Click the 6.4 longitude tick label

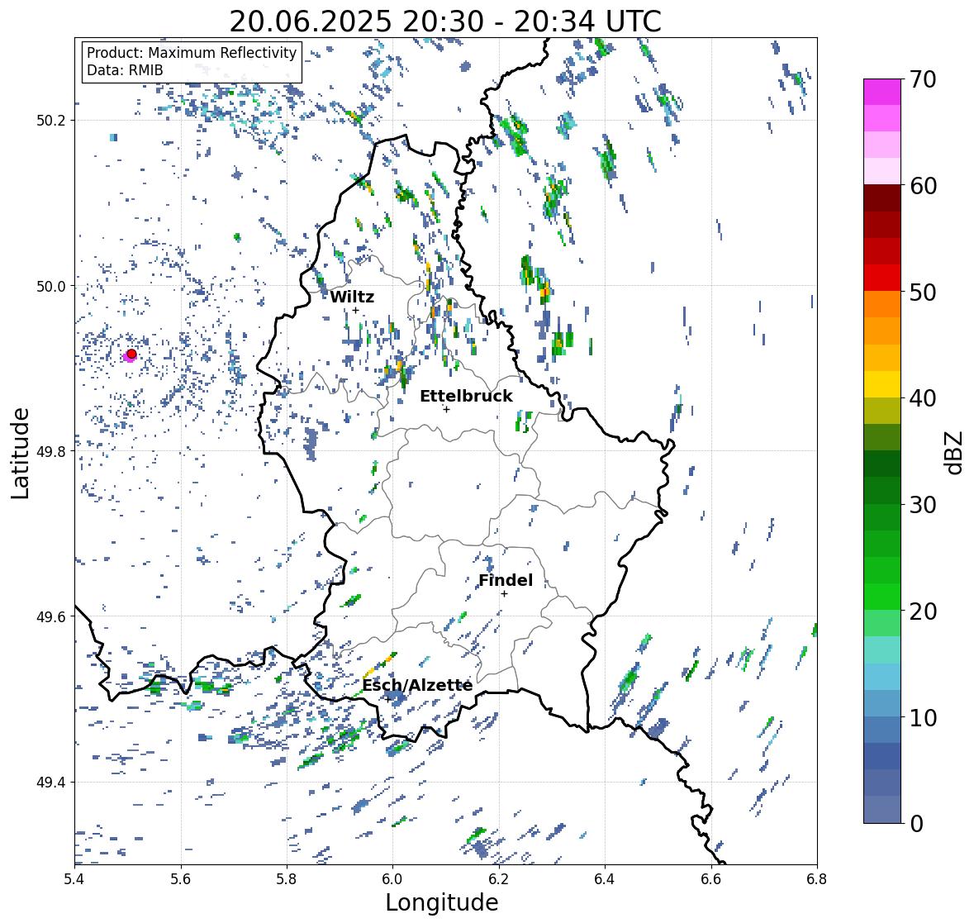605,879
